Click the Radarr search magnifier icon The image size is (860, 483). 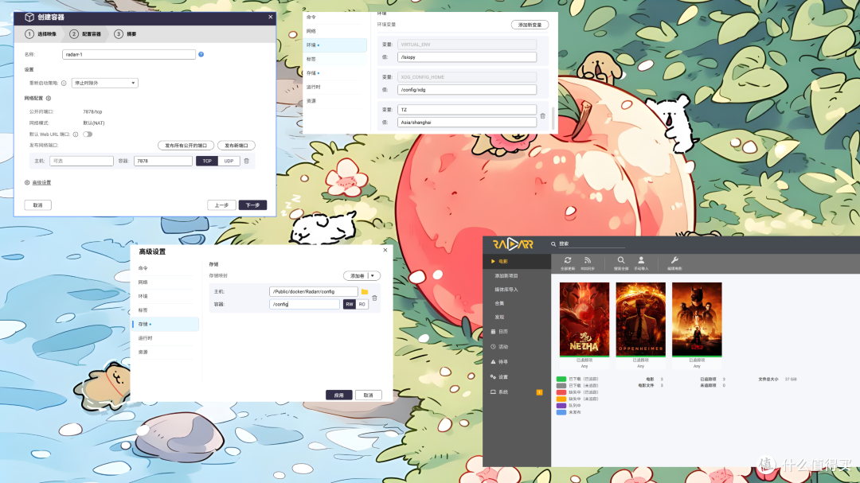(x=553, y=244)
